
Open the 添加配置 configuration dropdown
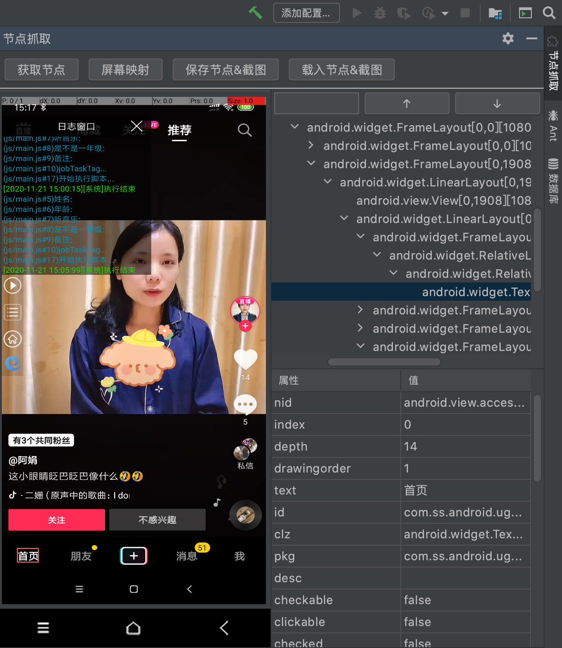pyautogui.click(x=306, y=13)
